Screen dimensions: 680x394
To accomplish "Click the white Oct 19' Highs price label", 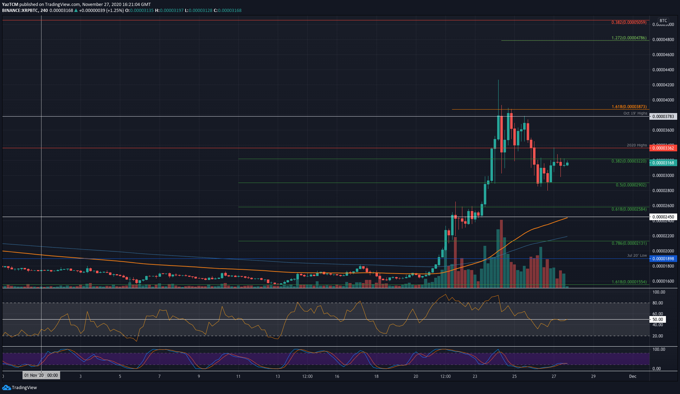I will [x=663, y=117].
